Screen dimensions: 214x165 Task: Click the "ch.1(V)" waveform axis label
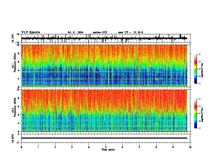tap(13, 38)
